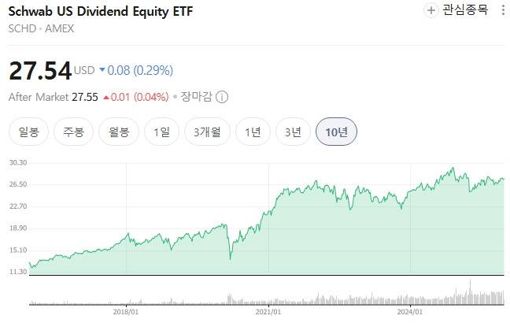
Task: Click the 2018/01 marker on chart axis
Action: (x=127, y=312)
